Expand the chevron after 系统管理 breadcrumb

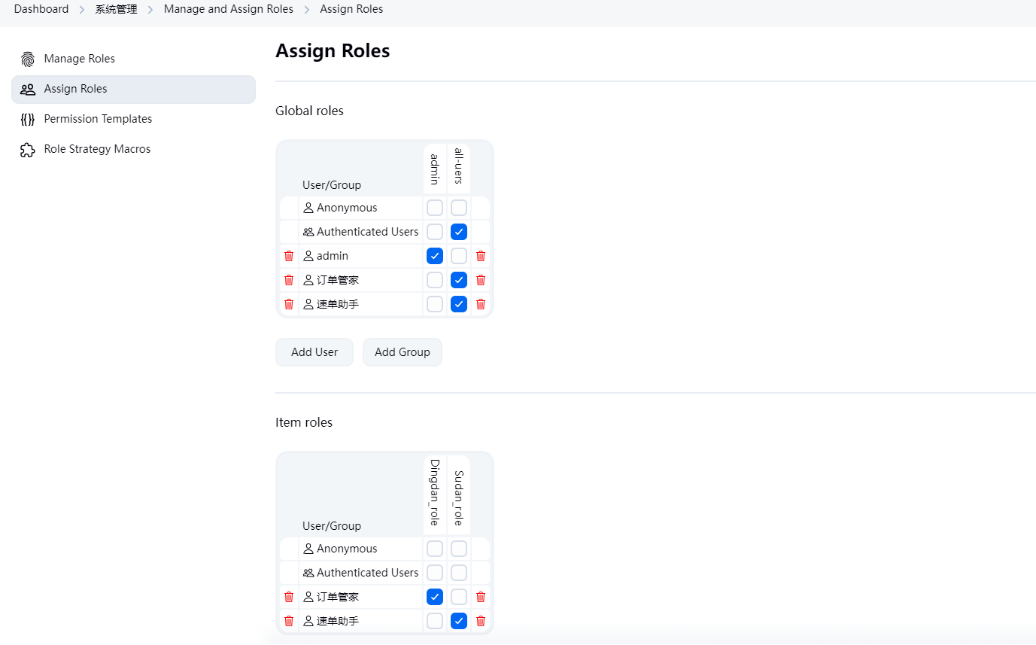tap(150, 10)
